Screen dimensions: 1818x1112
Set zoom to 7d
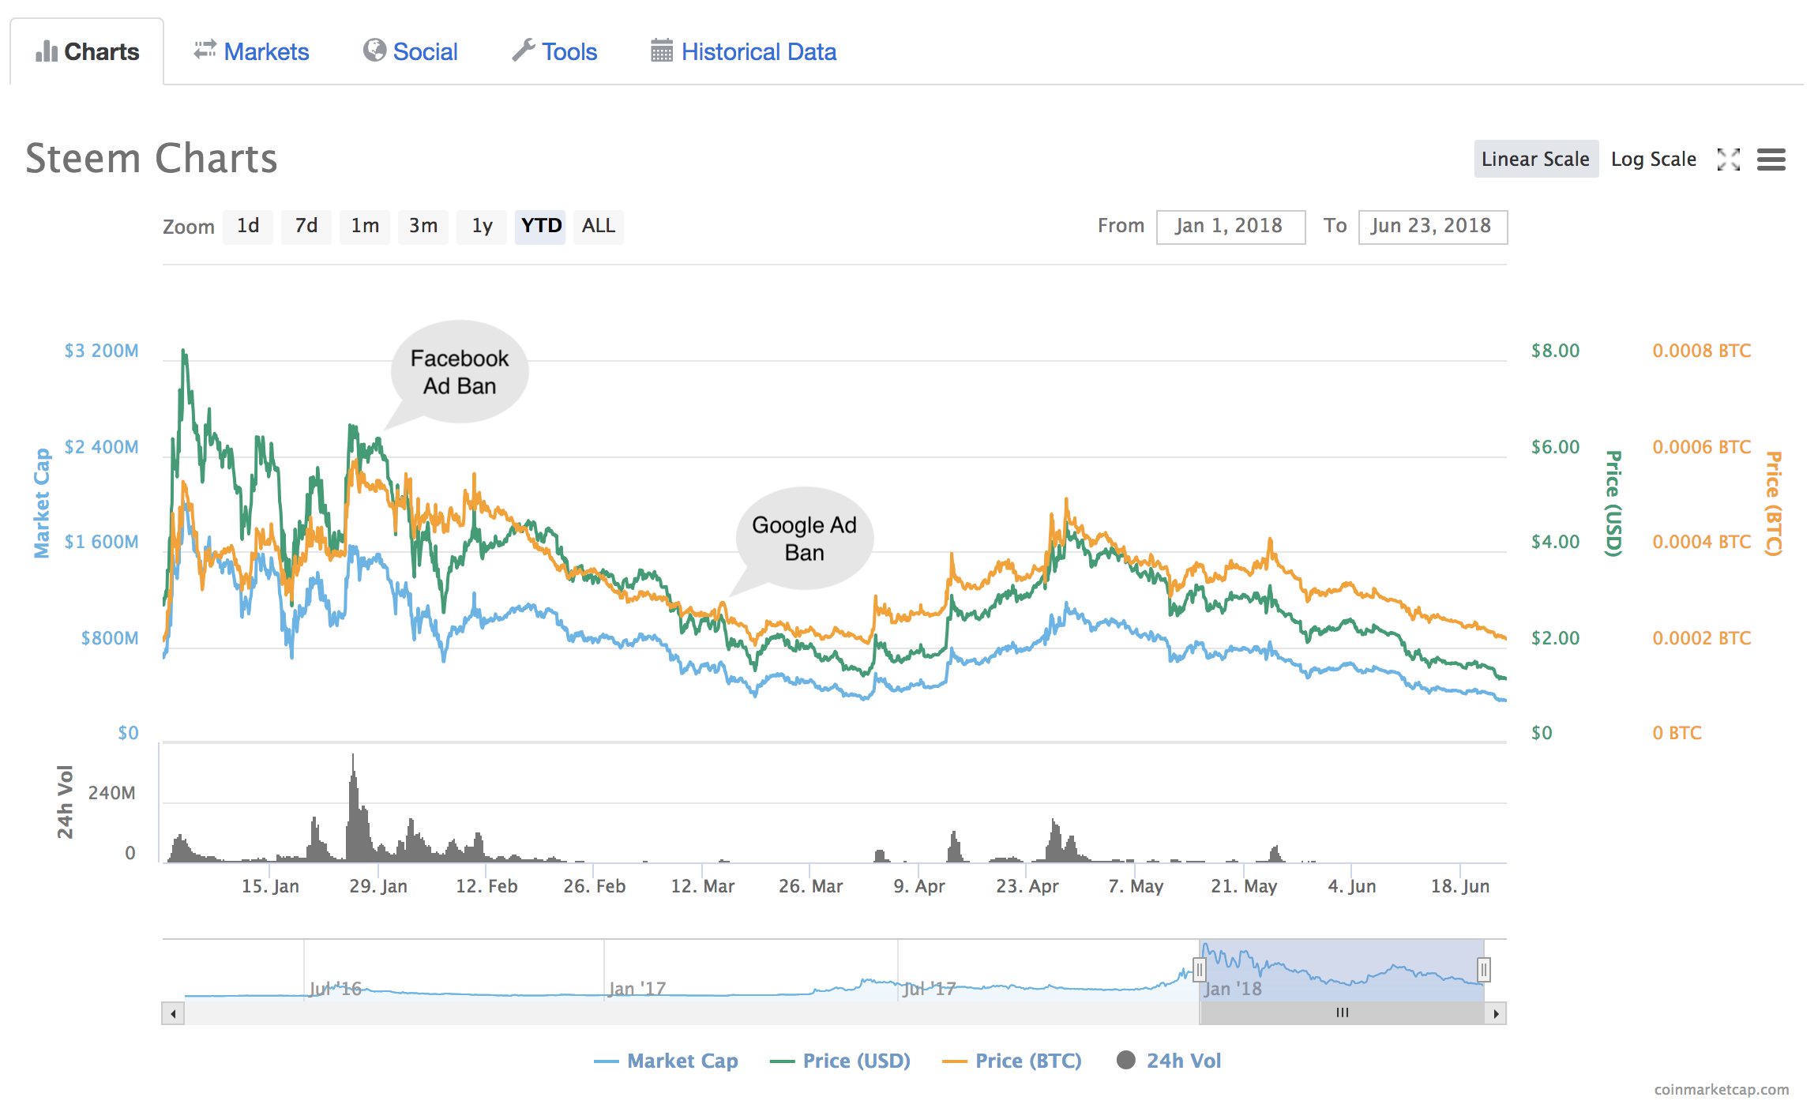point(306,227)
